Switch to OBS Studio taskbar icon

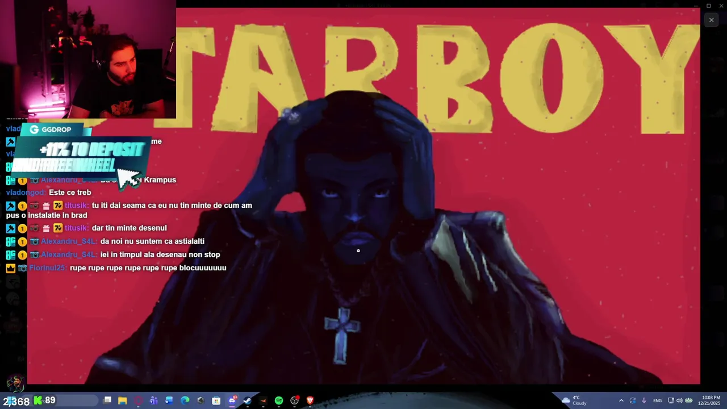pyautogui.click(x=294, y=400)
